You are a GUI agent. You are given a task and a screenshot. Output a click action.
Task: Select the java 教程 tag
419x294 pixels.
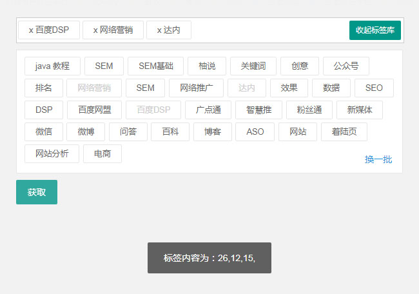[52, 66]
